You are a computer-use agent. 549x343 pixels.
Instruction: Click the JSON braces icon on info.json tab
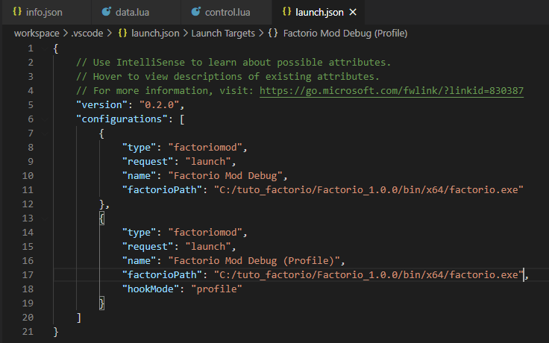17,13
